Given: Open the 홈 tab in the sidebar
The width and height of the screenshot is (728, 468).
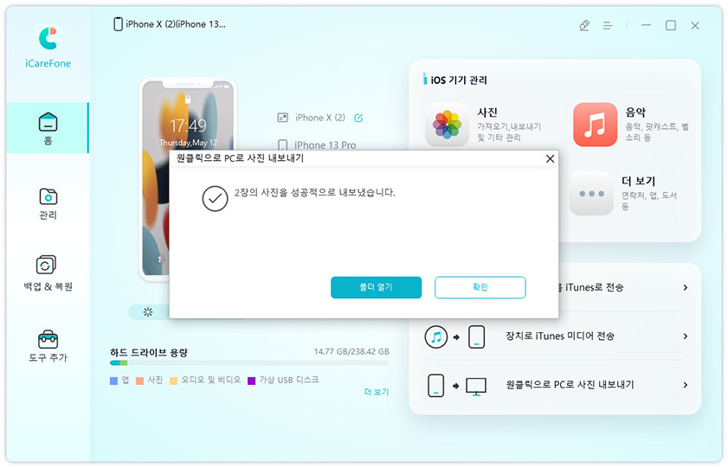Looking at the screenshot, I should click(x=48, y=128).
